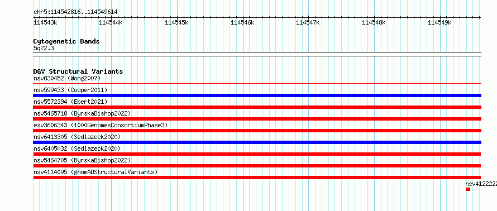Click the red nsv5464705 variant bar
This screenshot has height=211, width=497.
[x=257, y=166]
